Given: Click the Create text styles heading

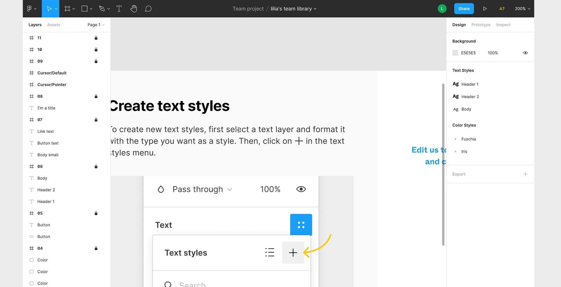Looking at the screenshot, I should tap(170, 106).
